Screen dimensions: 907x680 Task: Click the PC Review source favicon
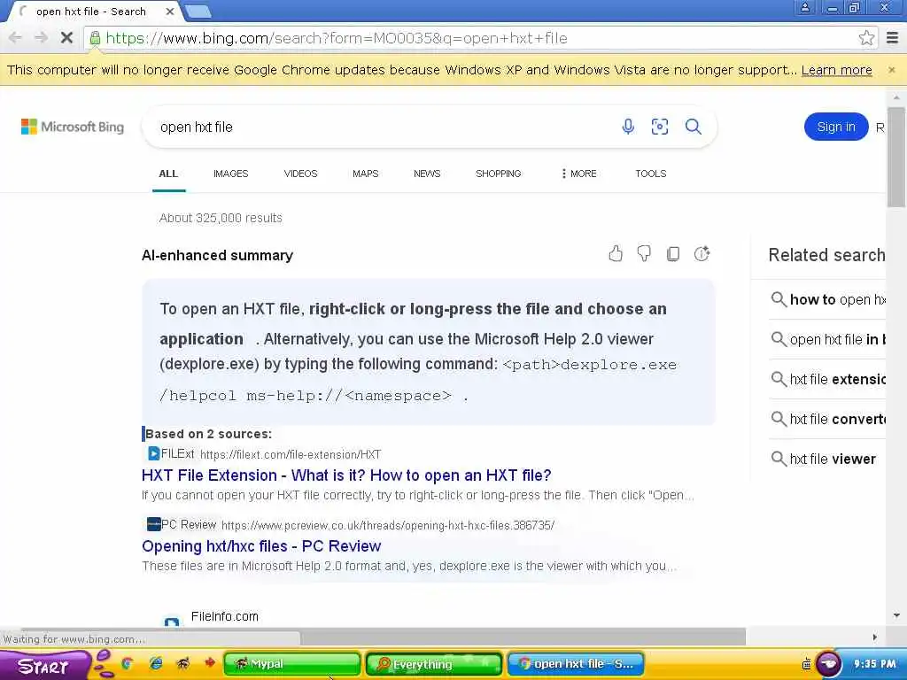pyautogui.click(x=153, y=524)
